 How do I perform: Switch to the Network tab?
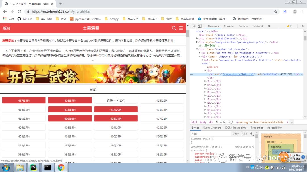[x=258, y=26]
